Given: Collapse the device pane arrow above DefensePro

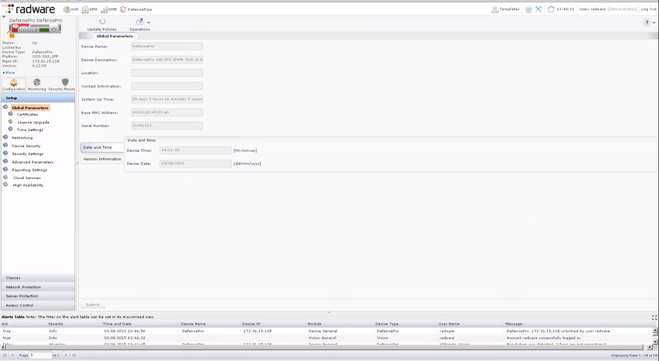Looking at the screenshot, I should [x=4, y=17].
